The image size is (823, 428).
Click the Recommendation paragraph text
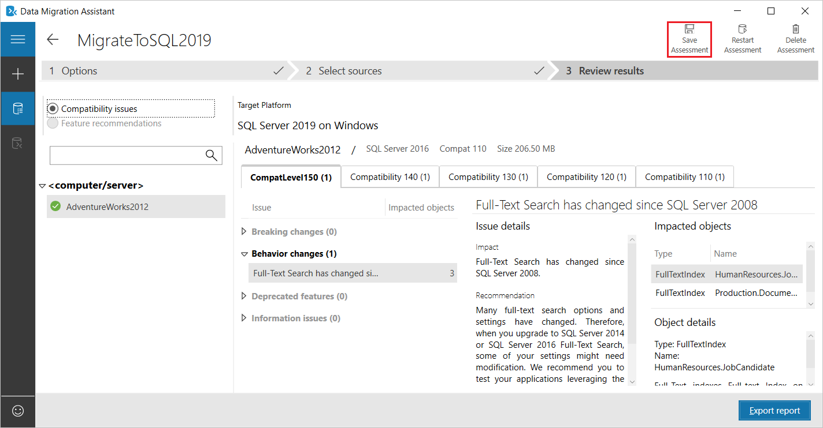tap(550, 344)
